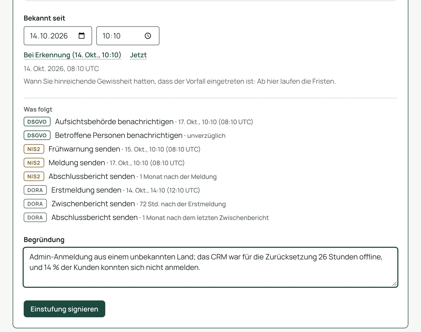Open the calendar picker in date field
This screenshot has height=332, width=421.
click(x=82, y=36)
